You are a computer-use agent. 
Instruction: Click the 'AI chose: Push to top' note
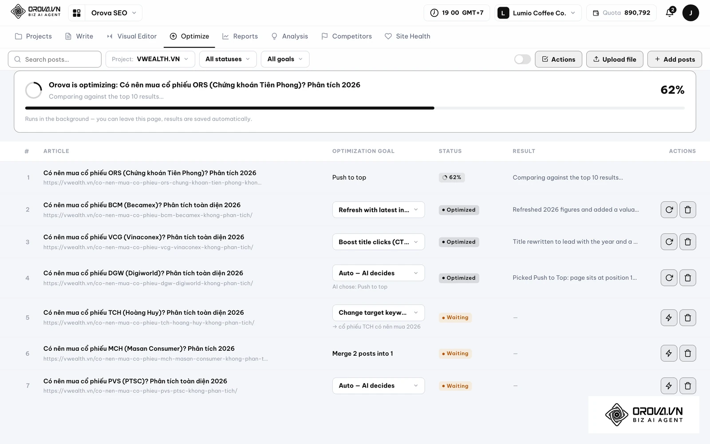click(360, 287)
